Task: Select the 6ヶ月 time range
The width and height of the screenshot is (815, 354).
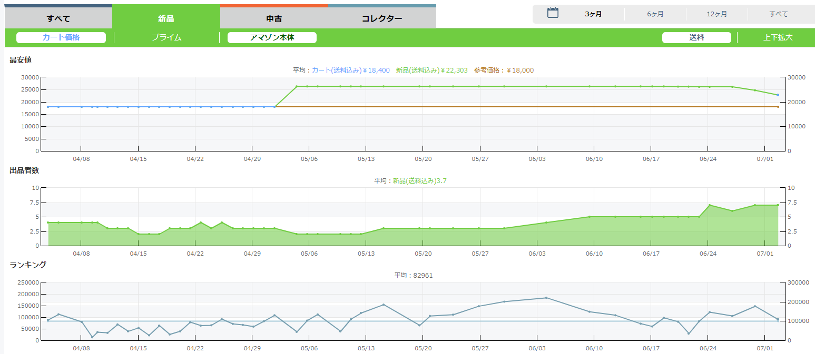Action: pos(655,14)
